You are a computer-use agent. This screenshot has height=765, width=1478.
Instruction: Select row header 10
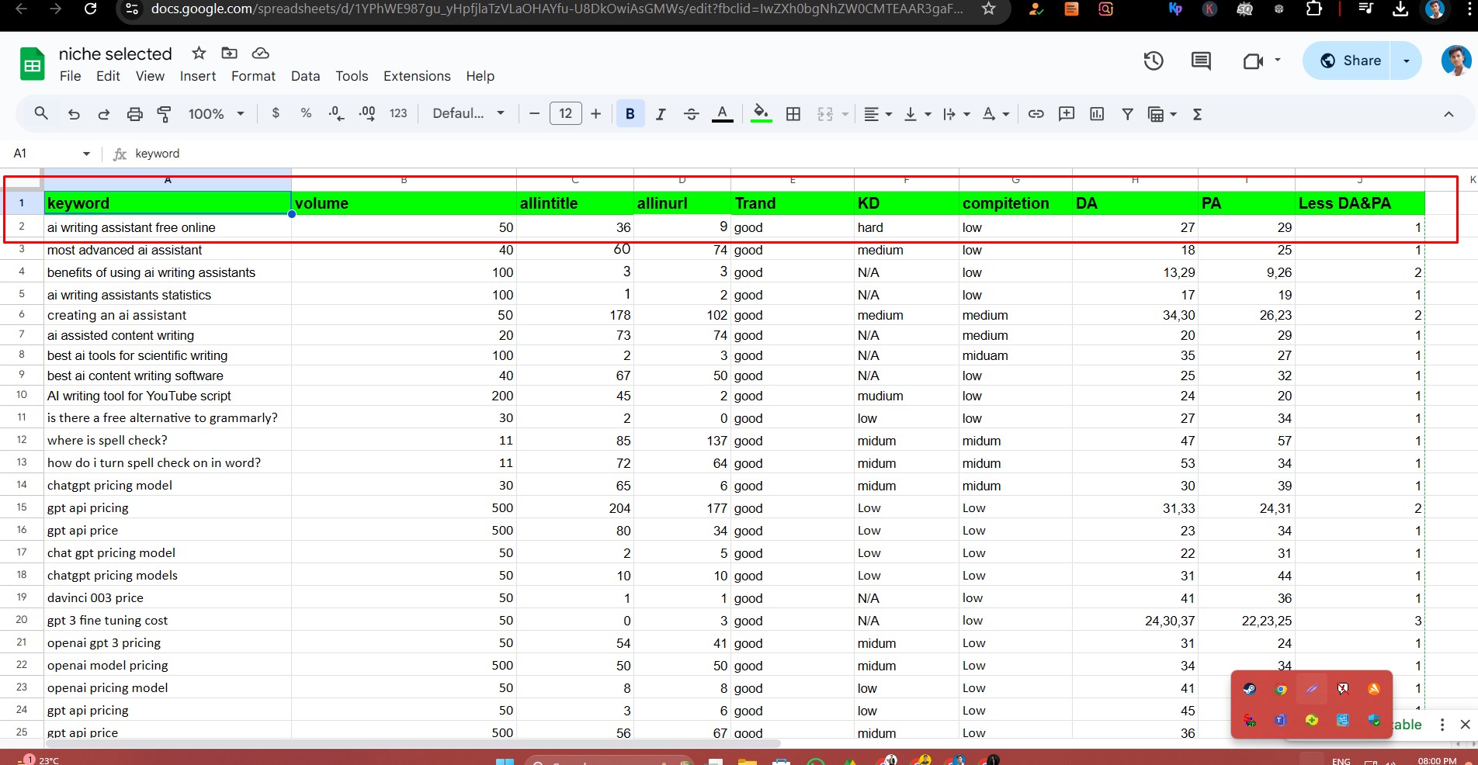(22, 395)
